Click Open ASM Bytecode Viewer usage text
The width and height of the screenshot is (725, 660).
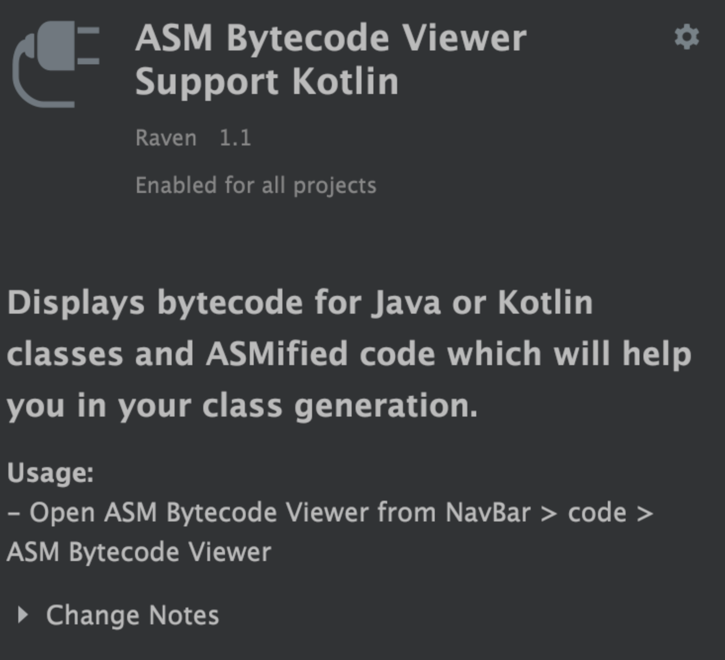[199, 513]
